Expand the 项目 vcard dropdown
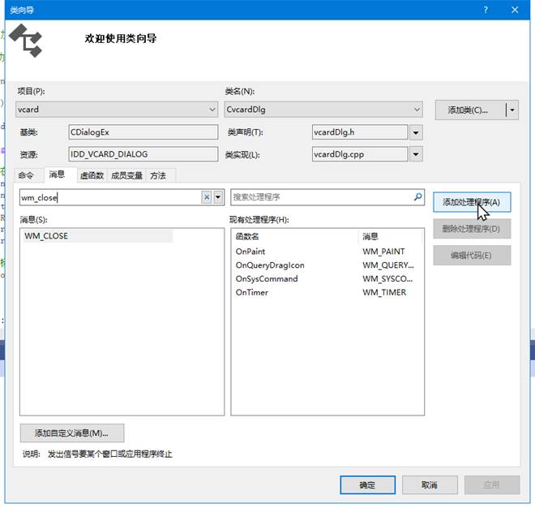The height and width of the screenshot is (508, 535). click(212, 109)
